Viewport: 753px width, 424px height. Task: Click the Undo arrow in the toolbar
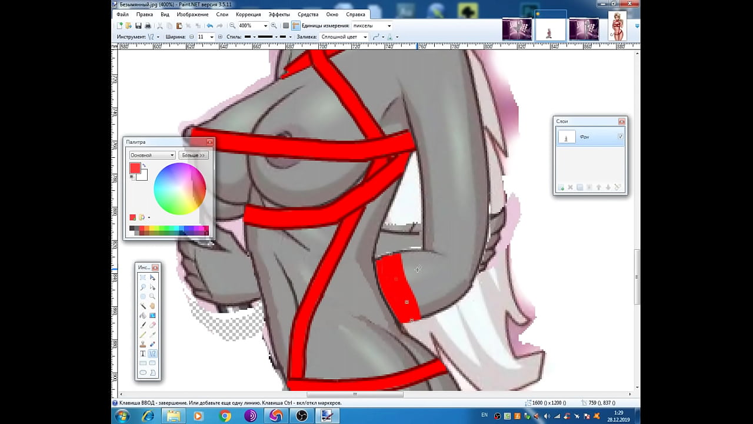click(x=209, y=26)
